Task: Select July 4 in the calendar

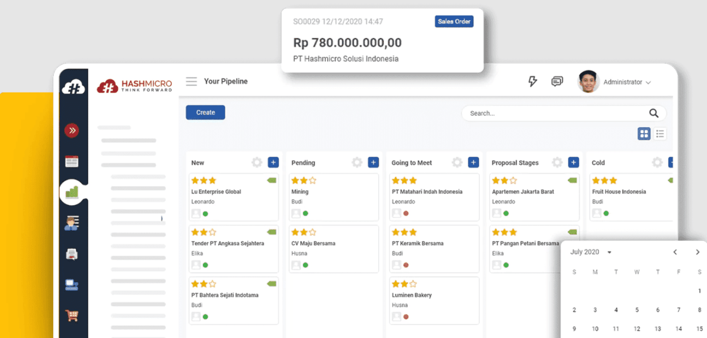Action: 616,310
